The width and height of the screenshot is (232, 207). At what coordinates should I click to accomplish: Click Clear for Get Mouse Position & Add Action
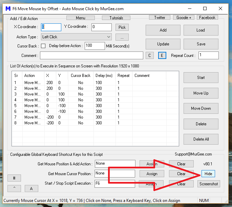(x=181, y=164)
